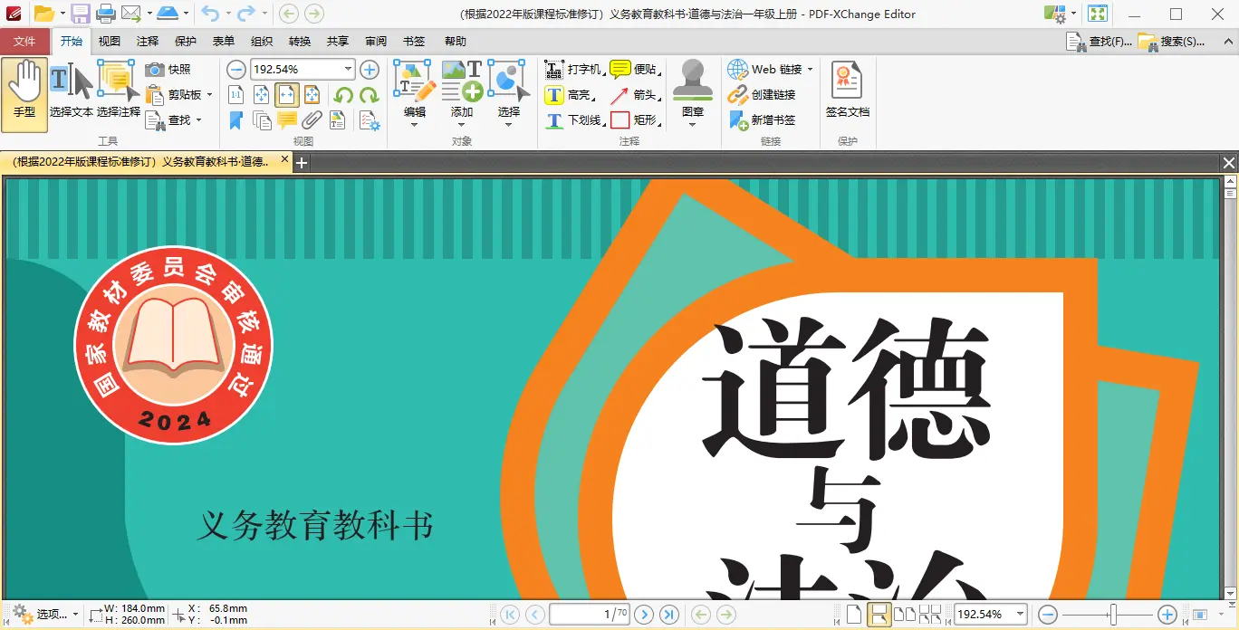This screenshot has height=630, width=1239.
Task: Open the ribbon zoom level 192.54% combo box
Action: pos(303,70)
